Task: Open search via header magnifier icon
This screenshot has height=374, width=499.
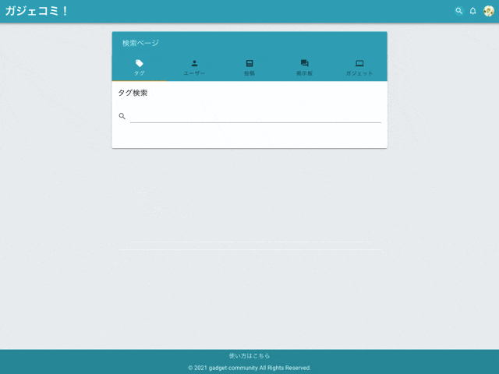Action: coord(458,11)
